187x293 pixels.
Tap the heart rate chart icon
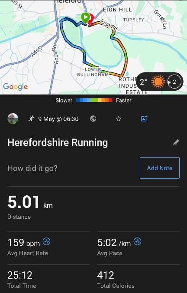pyautogui.click(x=47, y=241)
